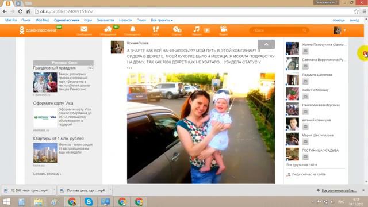Expand the profile dropdown arrow beside avatar
Image resolution: width=368 pixels, height=207 pixels.
[344, 30]
